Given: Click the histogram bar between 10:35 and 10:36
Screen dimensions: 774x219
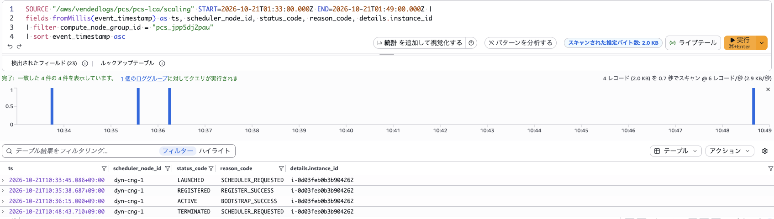Looking at the screenshot, I should (x=138, y=106).
